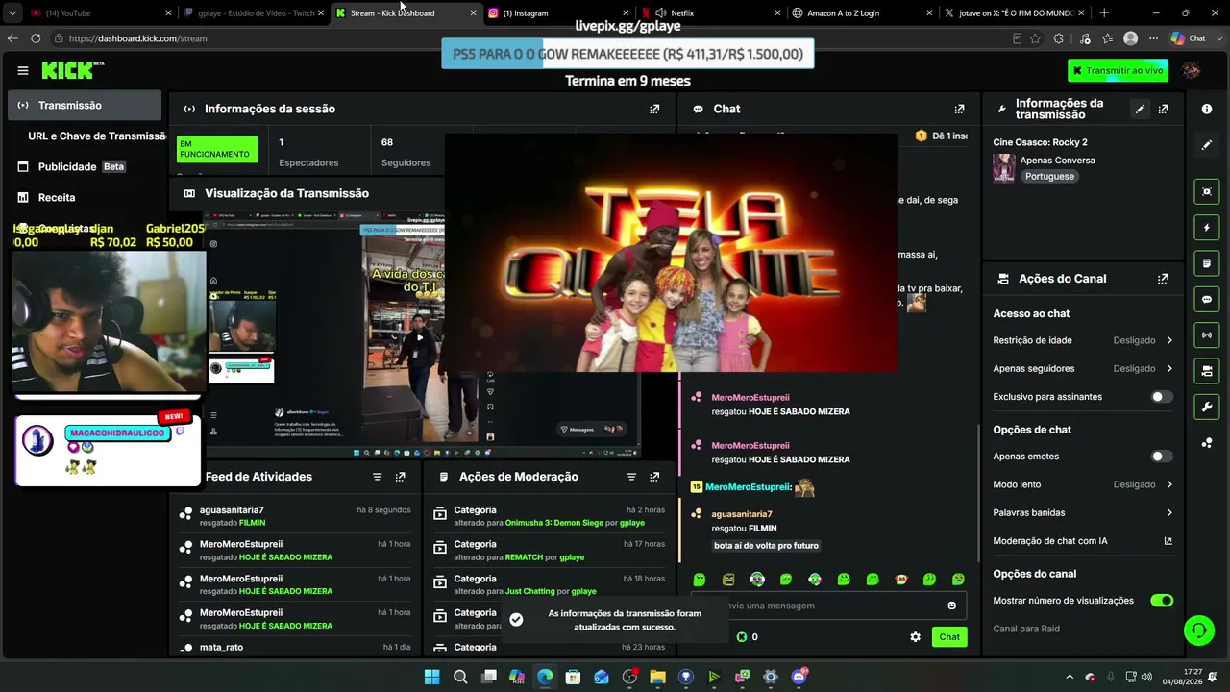Screen dimensions: 1230x692
Task: Toggle the wrench widget in right sidebar
Action: (1207, 407)
